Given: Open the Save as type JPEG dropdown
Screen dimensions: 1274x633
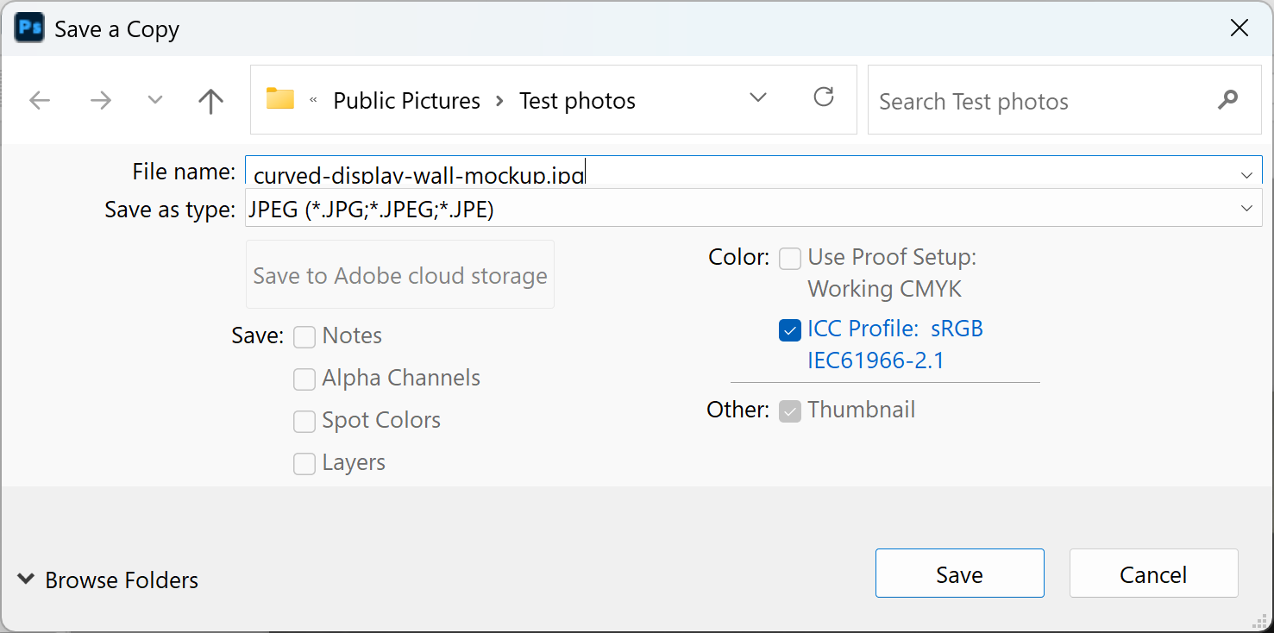Looking at the screenshot, I should point(753,208).
